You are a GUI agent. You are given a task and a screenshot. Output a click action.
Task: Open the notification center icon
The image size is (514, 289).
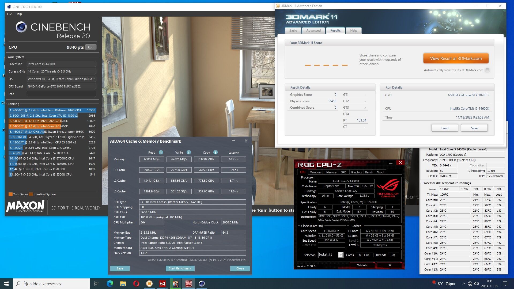[x=505, y=284]
